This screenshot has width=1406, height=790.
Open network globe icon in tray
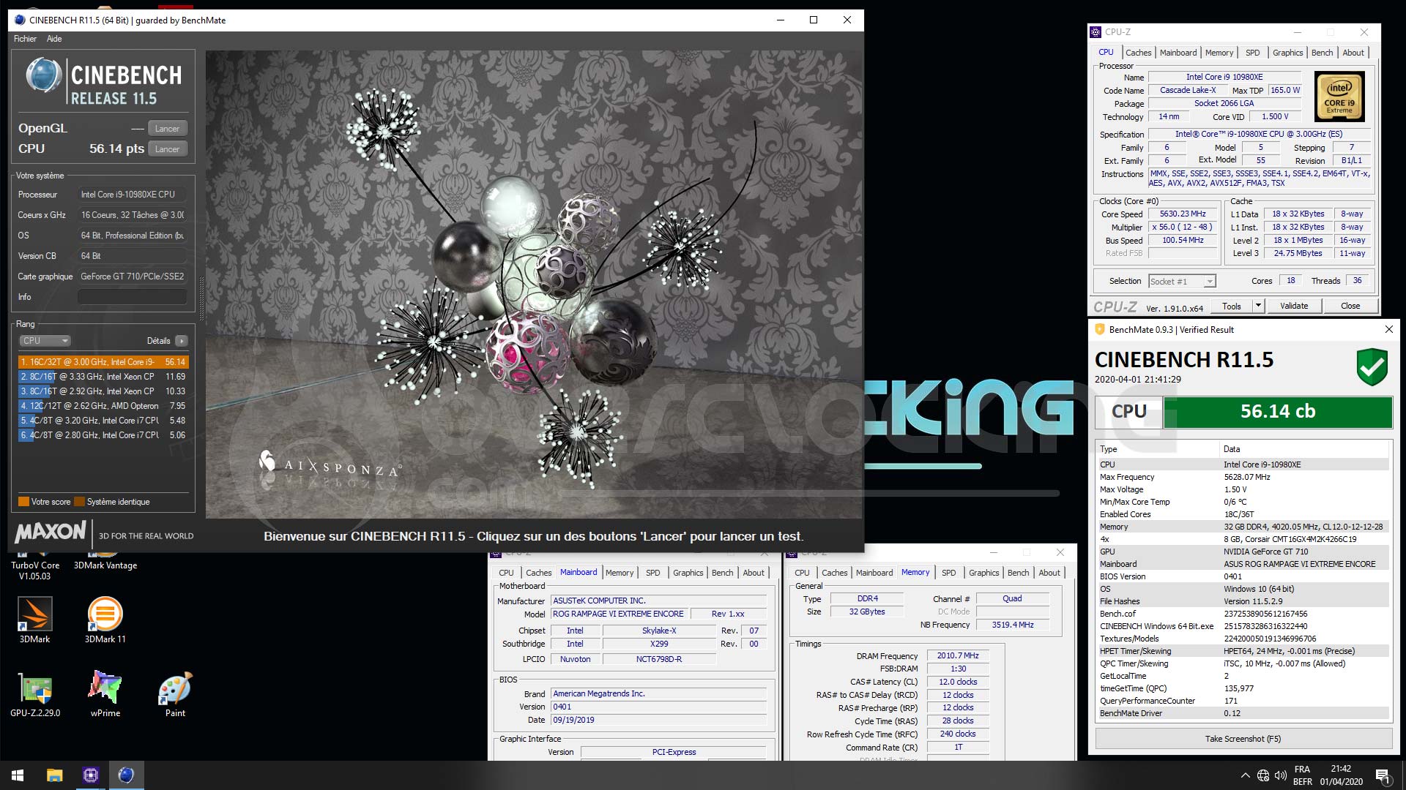click(1263, 775)
